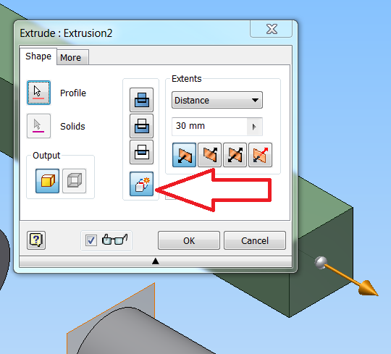This screenshot has width=391, height=354.
Task: Switch to the Shape tab
Action: click(38, 56)
